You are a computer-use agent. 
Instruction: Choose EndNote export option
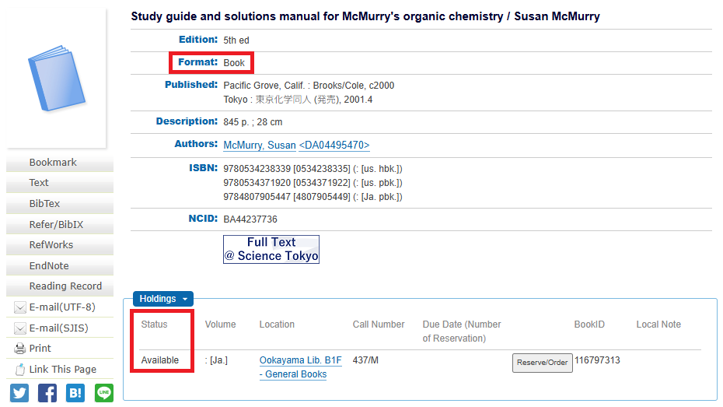tap(49, 266)
